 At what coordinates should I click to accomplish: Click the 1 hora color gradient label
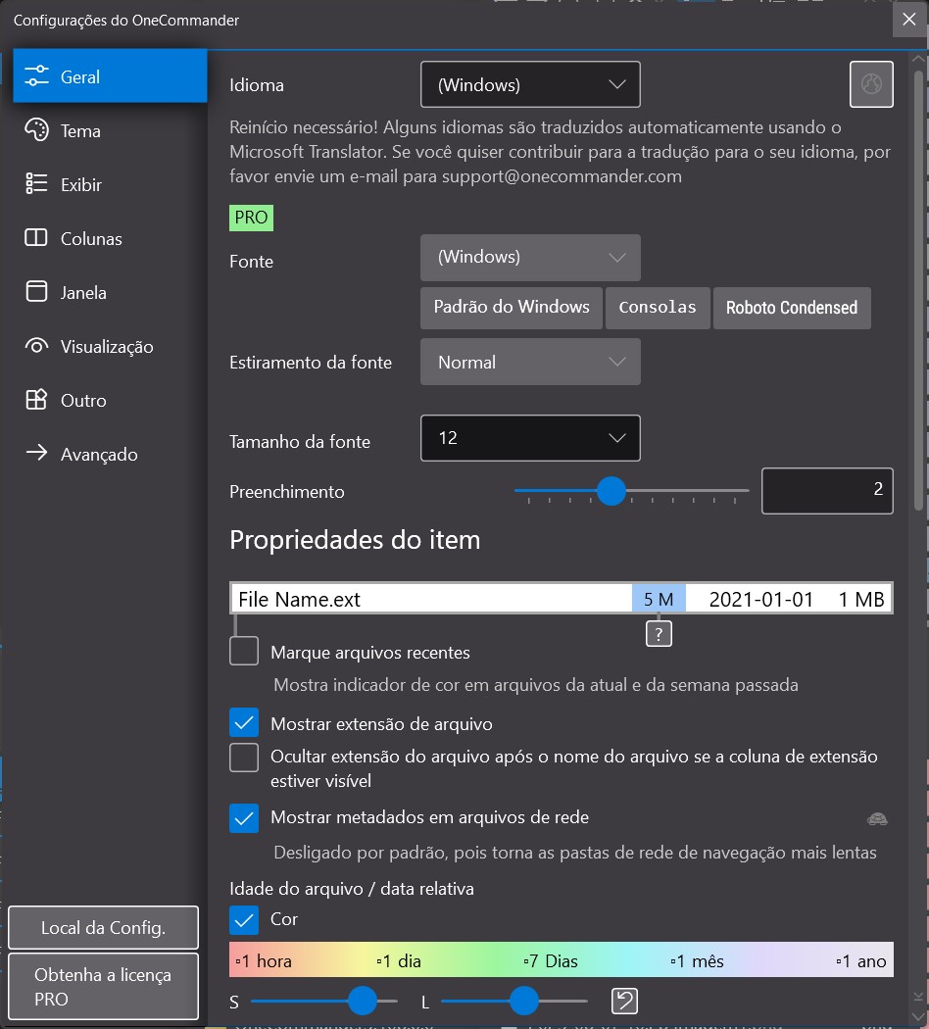tap(264, 960)
